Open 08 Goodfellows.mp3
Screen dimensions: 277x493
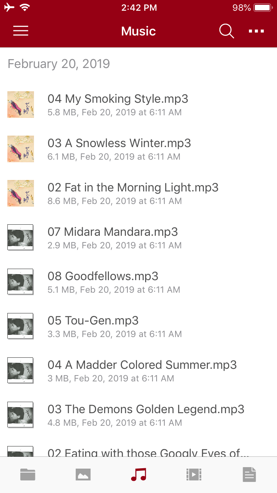tap(138, 282)
